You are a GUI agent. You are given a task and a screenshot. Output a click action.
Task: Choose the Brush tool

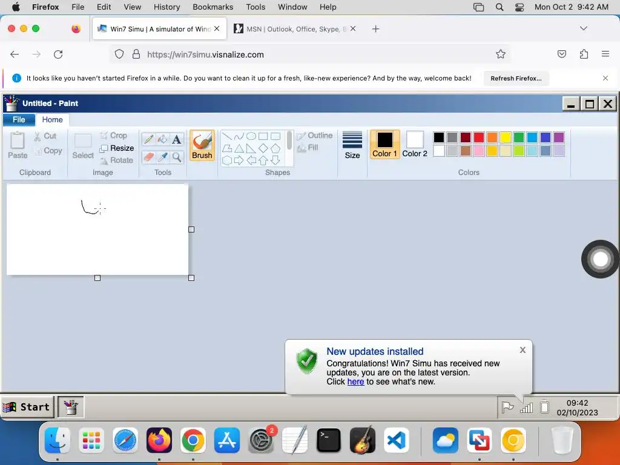tap(202, 145)
